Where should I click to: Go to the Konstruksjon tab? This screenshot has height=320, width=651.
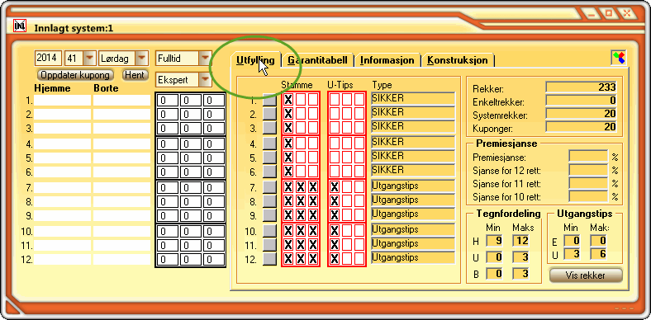coord(458,60)
